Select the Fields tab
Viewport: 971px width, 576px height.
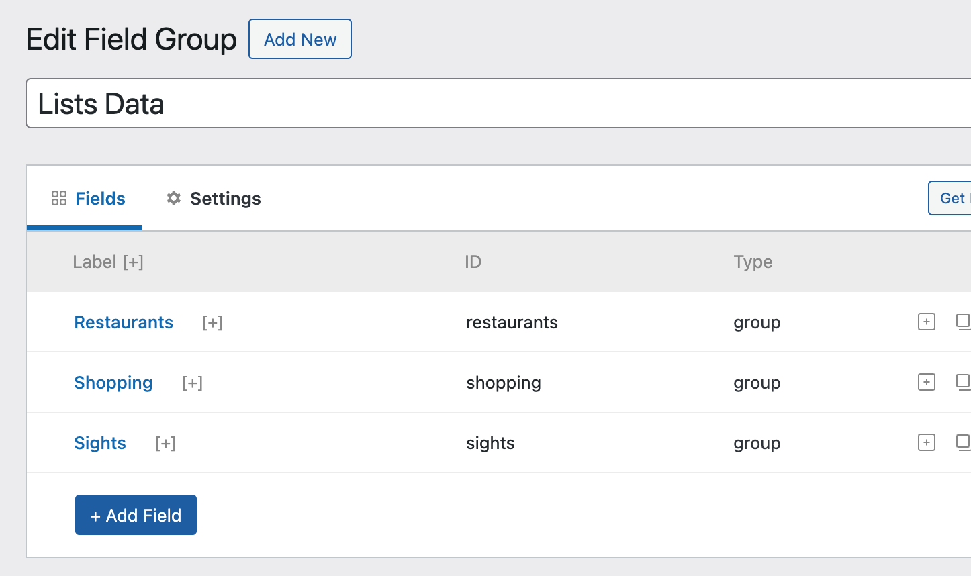88,198
